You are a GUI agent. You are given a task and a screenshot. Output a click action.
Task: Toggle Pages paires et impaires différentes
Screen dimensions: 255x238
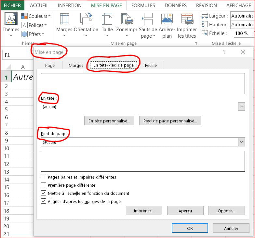click(44, 177)
